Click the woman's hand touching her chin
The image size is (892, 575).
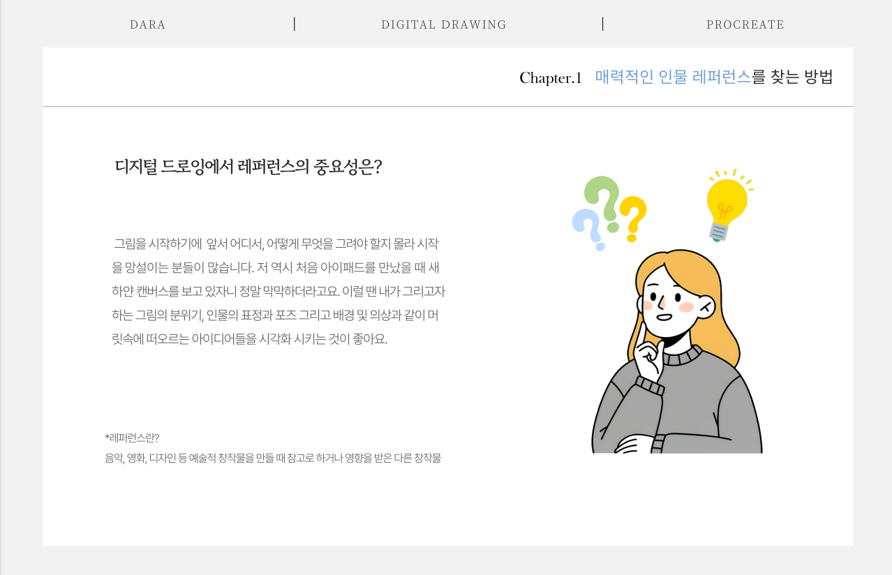click(x=649, y=359)
